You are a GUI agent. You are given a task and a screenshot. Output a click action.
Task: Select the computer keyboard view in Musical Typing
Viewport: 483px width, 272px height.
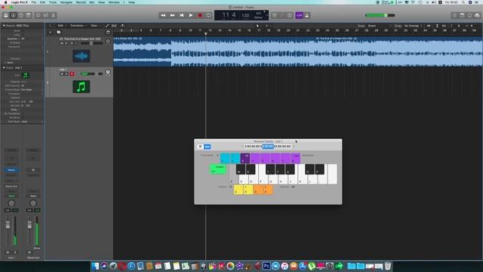[207, 147]
